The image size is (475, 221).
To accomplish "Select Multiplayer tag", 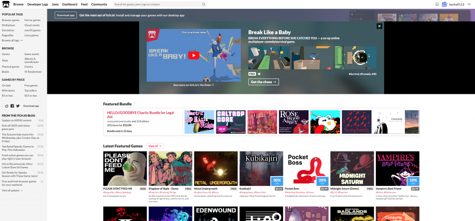I will click(8, 25).
